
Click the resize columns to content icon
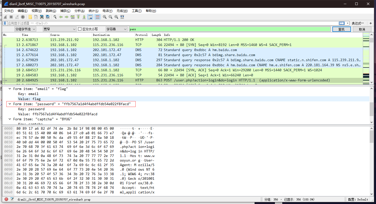coord(122,17)
